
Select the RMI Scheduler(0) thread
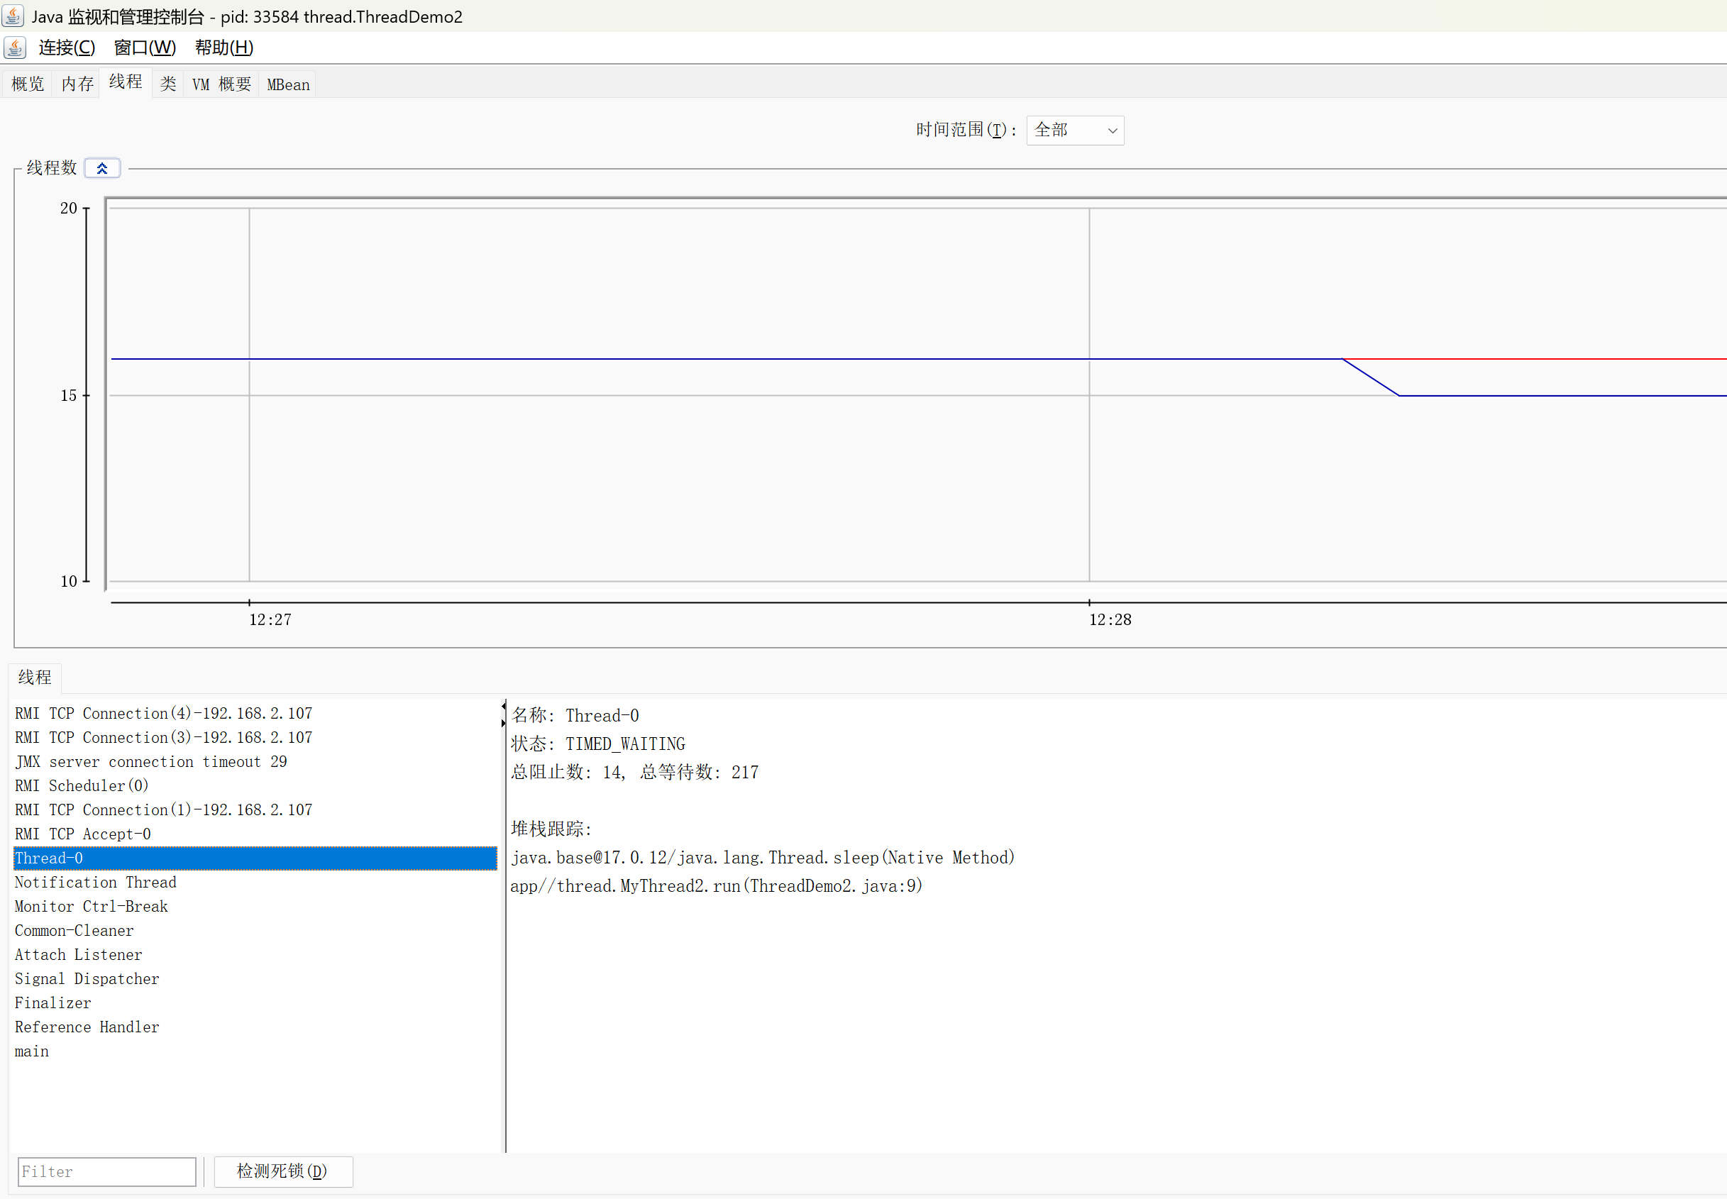pos(255,785)
